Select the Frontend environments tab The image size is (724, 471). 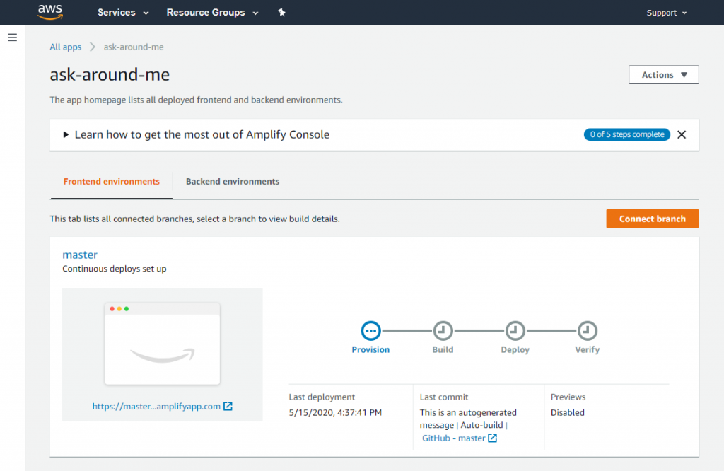110,181
